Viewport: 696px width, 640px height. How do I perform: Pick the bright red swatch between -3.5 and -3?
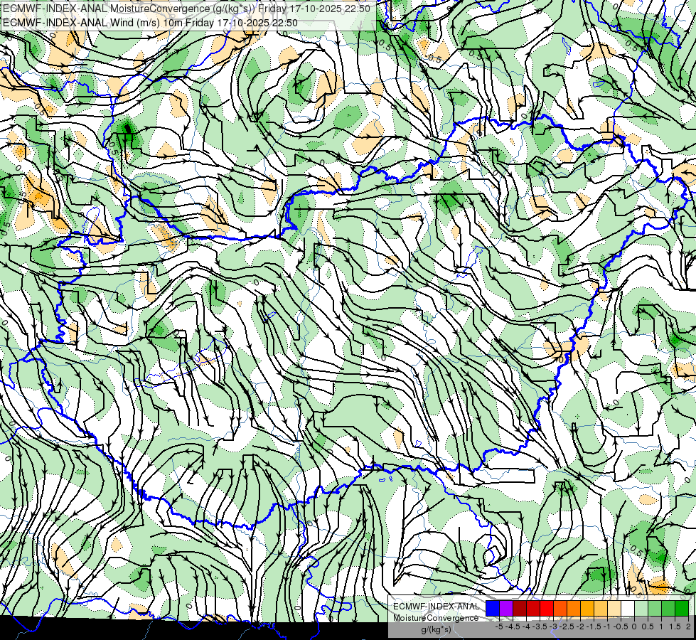point(547,608)
